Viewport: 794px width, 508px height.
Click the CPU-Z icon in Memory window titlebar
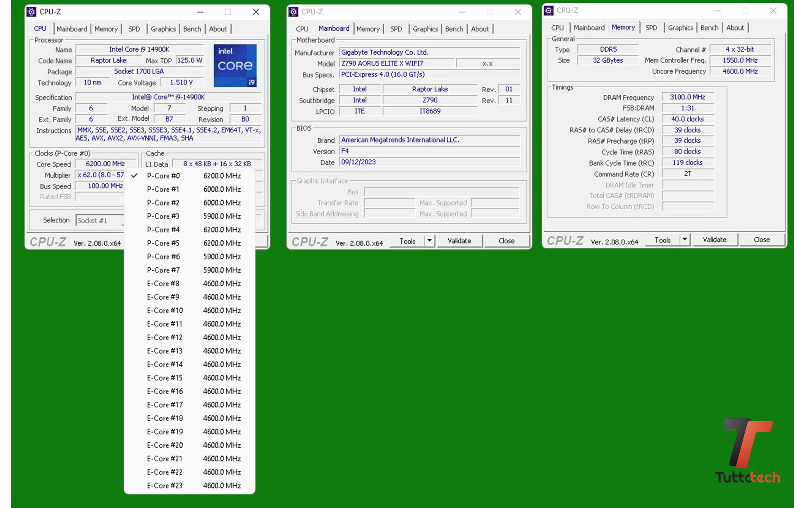549,11
